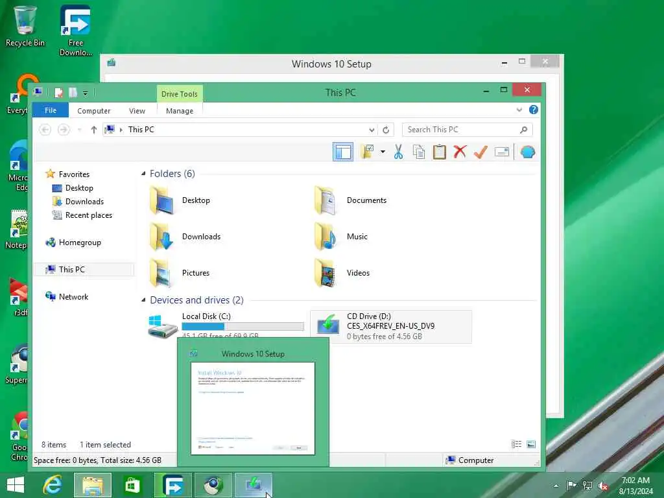Launch Internet Explorer from taskbar
The height and width of the screenshot is (498, 664).
(53, 485)
